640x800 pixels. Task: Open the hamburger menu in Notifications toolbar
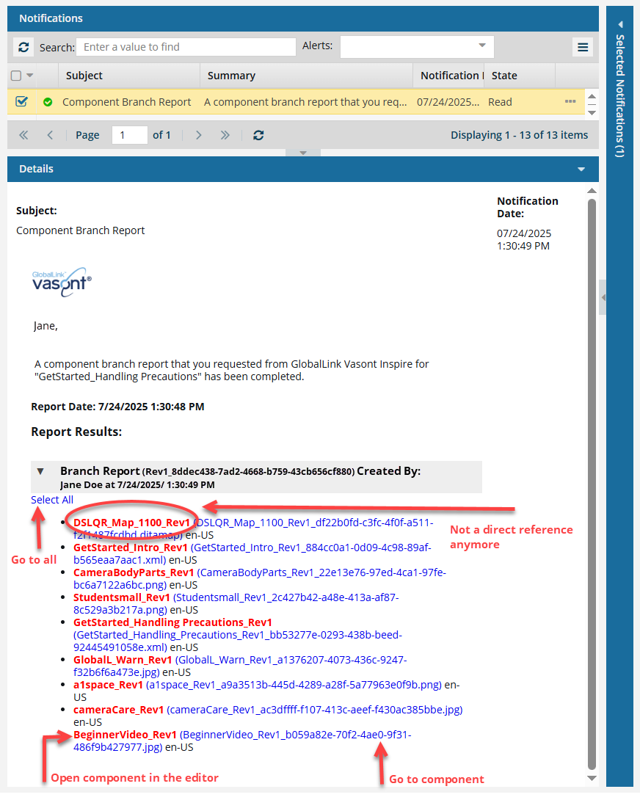tap(582, 48)
